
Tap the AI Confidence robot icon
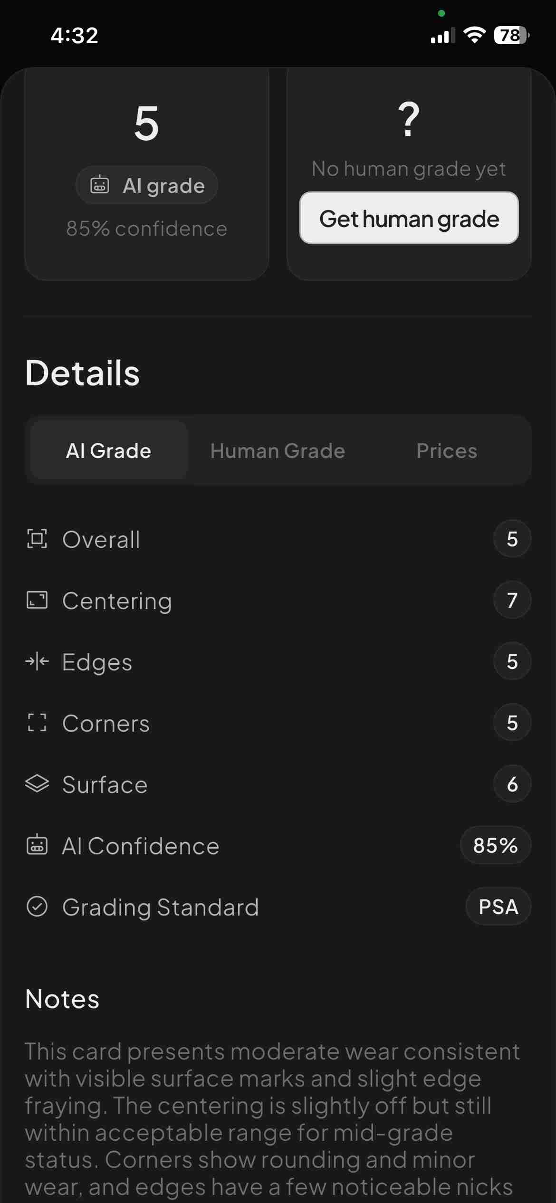(37, 845)
